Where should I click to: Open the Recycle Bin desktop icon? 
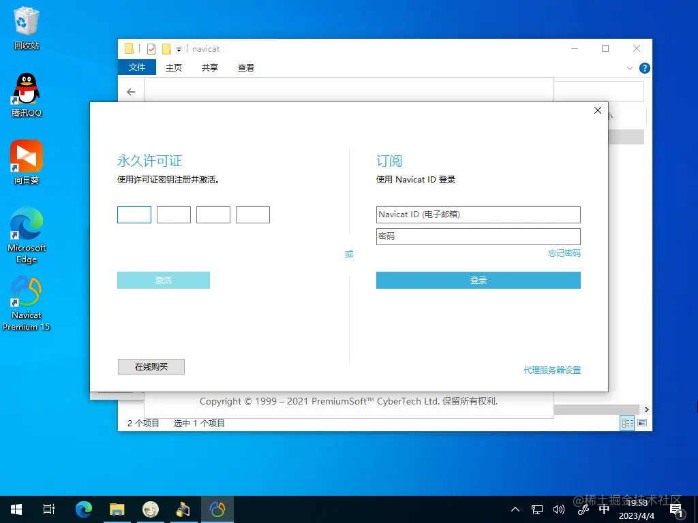[x=27, y=27]
